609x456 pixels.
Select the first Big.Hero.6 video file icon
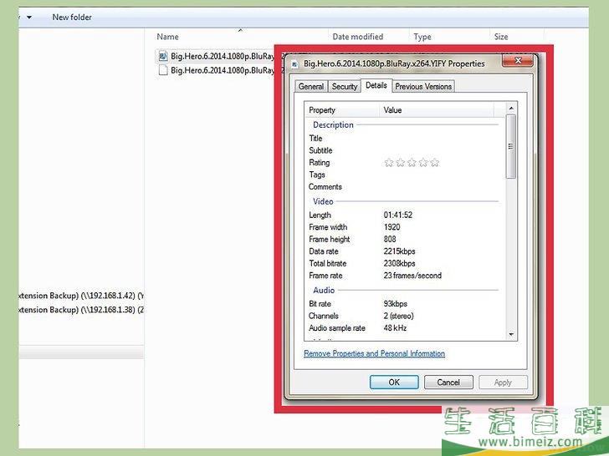163,56
